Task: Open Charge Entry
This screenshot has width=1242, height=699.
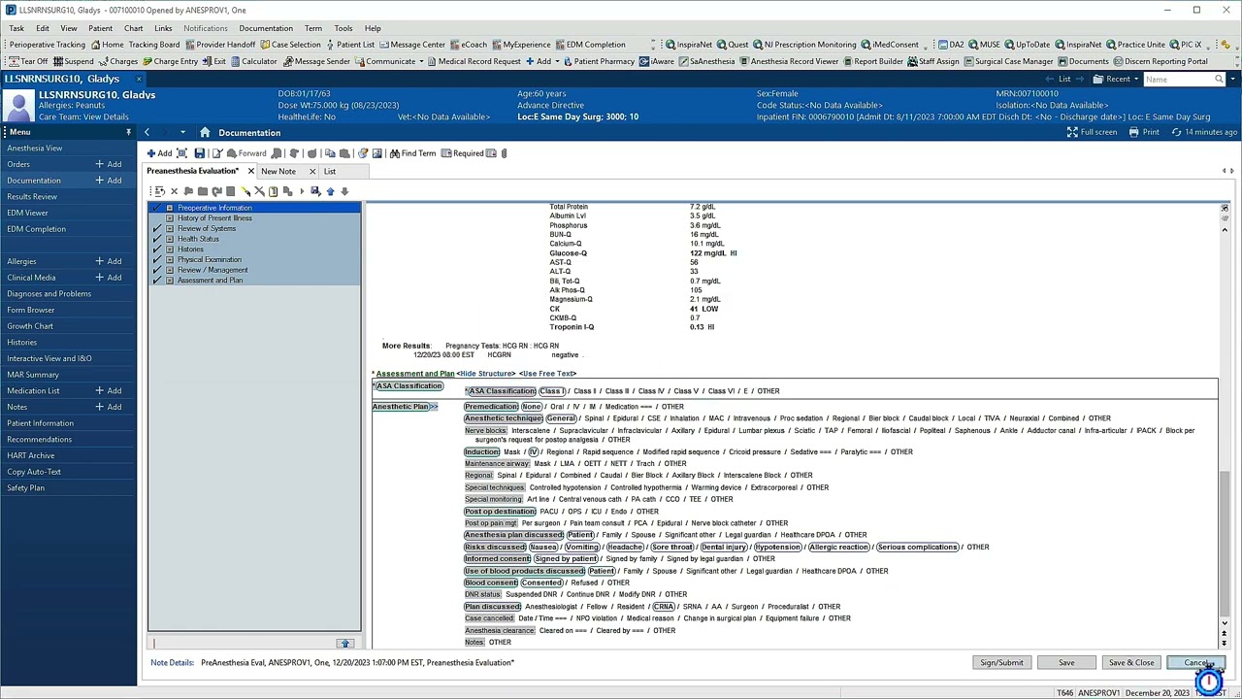Action: (170, 61)
